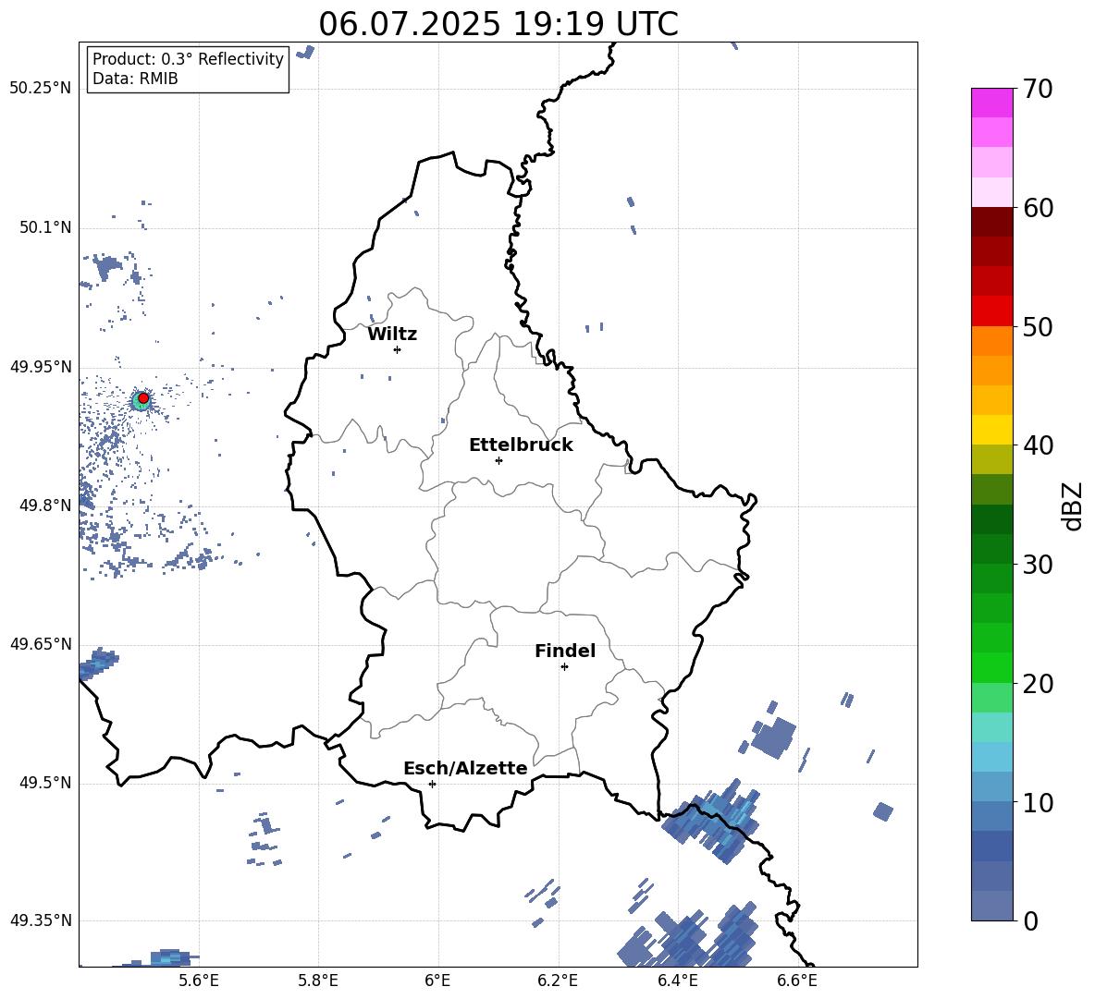
Task: Click the 6.2°E longitude label
Action: coord(558,981)
